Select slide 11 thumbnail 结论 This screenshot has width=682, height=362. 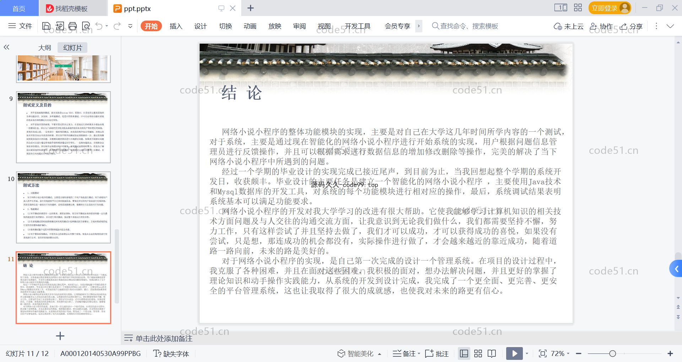[x=63, y=287]
